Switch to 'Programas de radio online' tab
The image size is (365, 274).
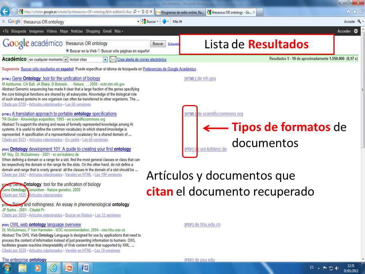point(180,12)
